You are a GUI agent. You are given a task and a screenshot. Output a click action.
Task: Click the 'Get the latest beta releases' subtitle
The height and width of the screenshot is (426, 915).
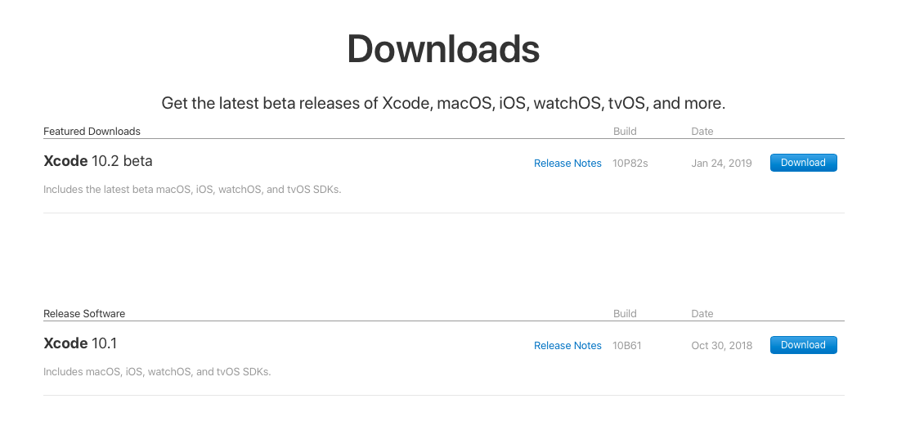[443, 103]
